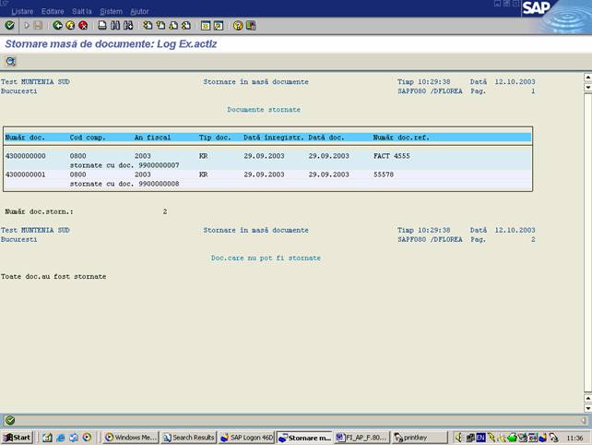Viewport: 592px width, 445px height.
Task: Click the Windows Start button
Action: coord(18,437)
